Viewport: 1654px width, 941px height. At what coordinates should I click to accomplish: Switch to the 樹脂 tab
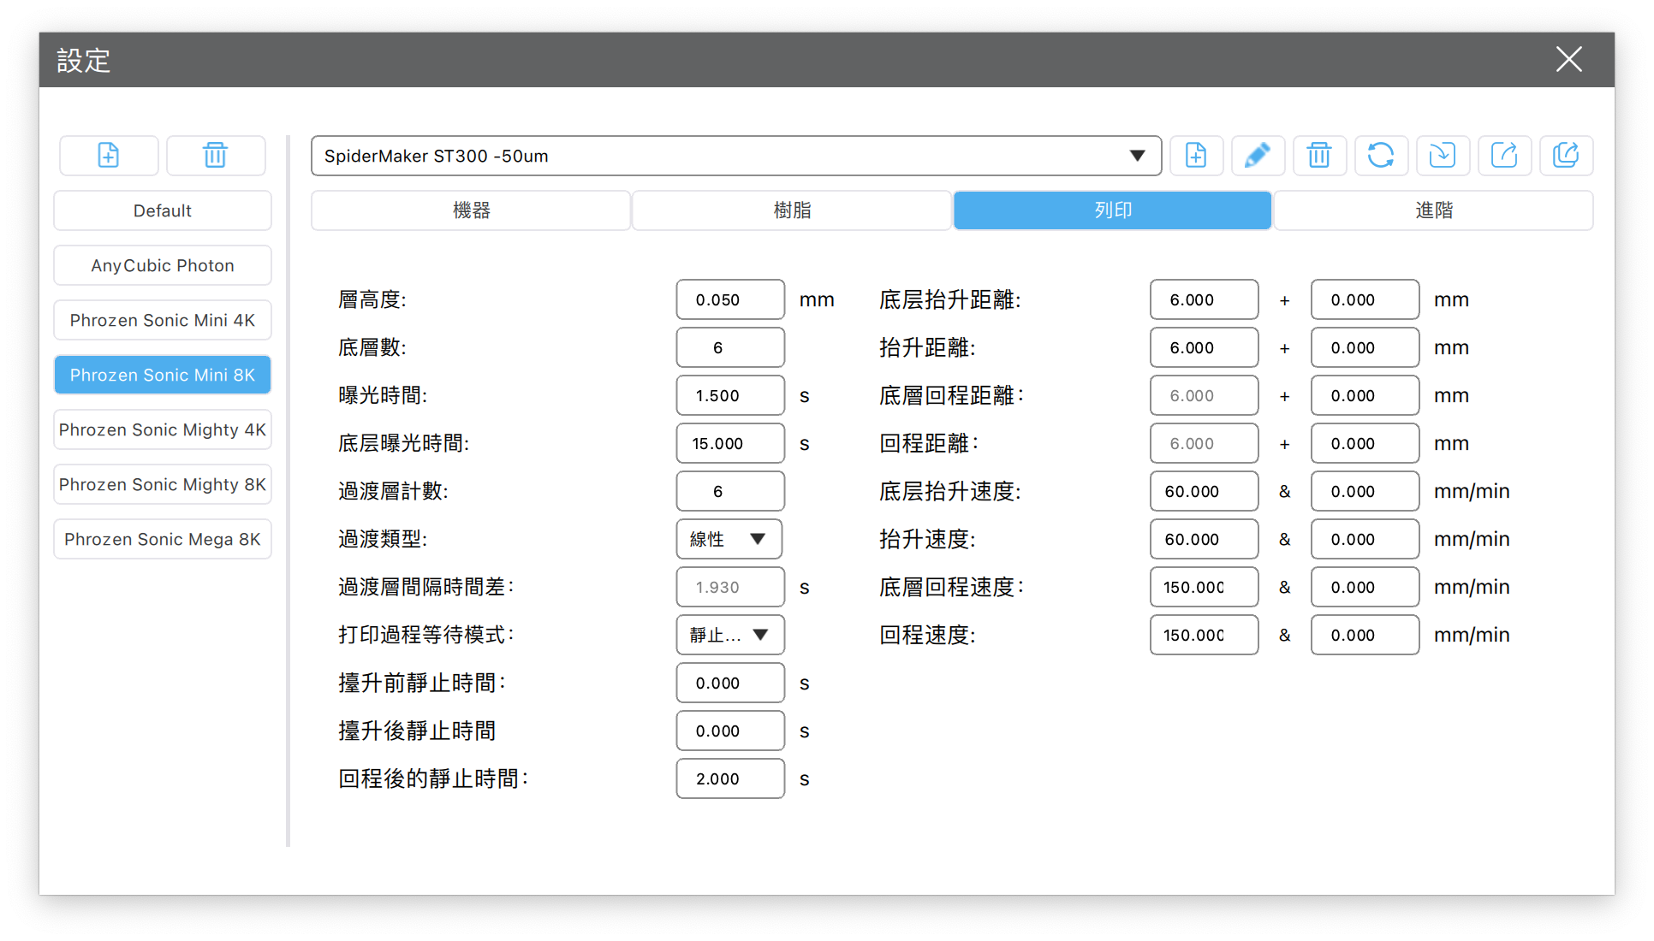[x=792, y=210]
